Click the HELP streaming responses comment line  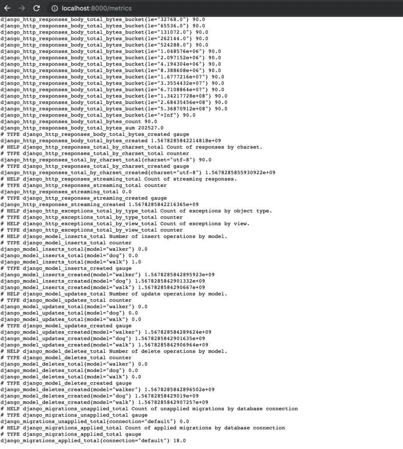click(118, 179)
